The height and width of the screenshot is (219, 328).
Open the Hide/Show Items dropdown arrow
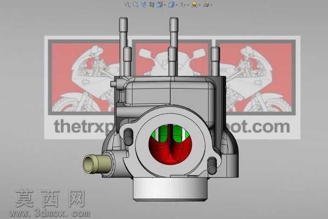pos(188,5)
